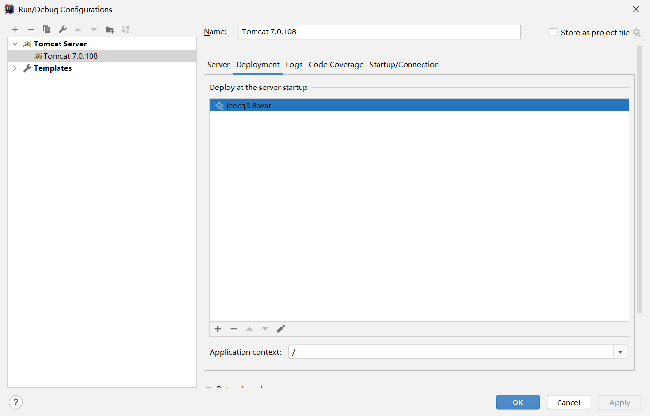Open the Logs tab

pyautogui.click(x=294, y=65)
